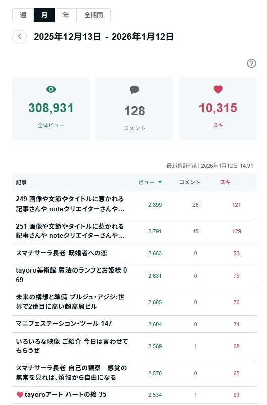Sort by ビュー column dropdown arrow

160,182
